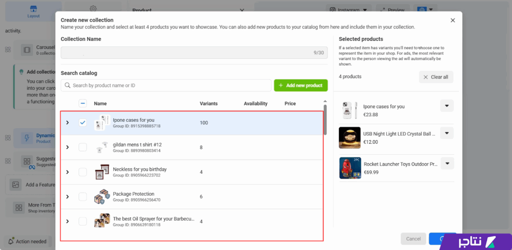Check the gildan mens t shirt #12 checkbox

pos(83,147)
